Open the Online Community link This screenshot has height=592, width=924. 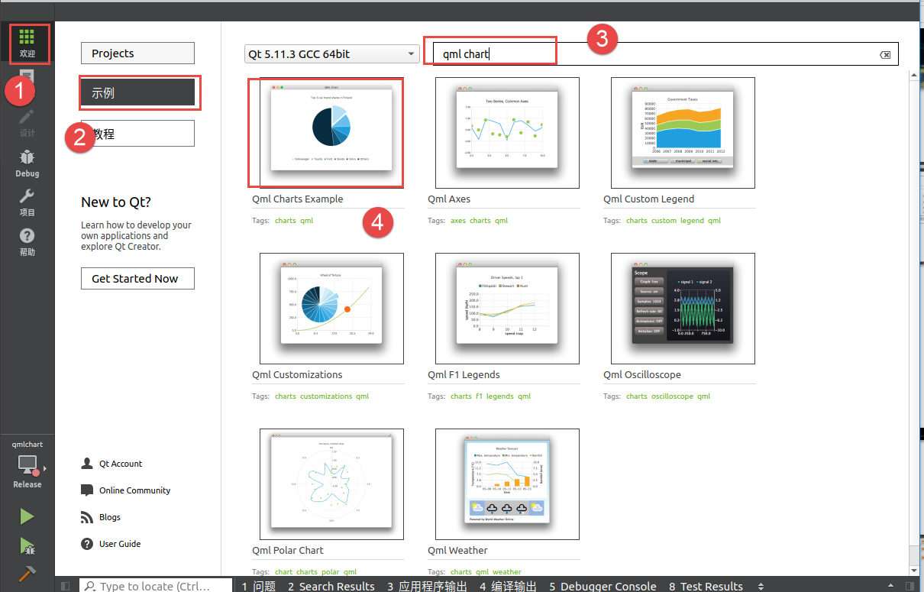coord(134,490)
